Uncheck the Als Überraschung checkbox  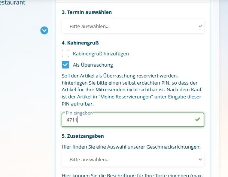tap(66, 65)
